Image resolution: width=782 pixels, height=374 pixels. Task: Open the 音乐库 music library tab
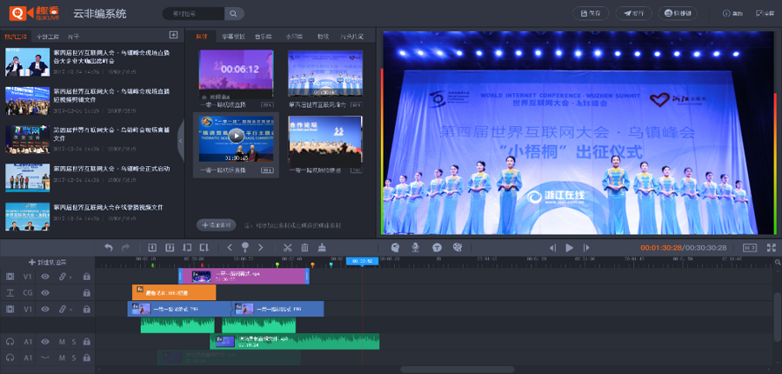[264, 37]
